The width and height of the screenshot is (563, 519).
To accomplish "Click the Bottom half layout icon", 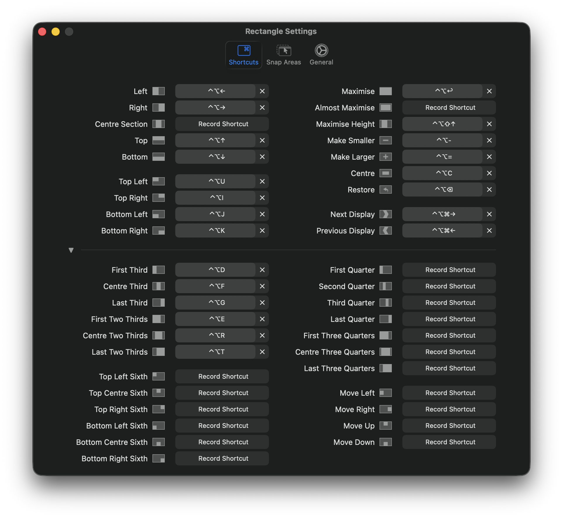I will (159, 157).
